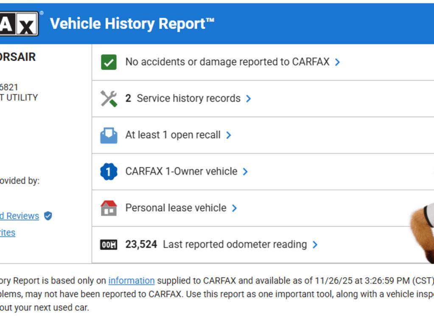
Task: Click the green checkmark no-accidents icon
Action: (x=109, y=62)
